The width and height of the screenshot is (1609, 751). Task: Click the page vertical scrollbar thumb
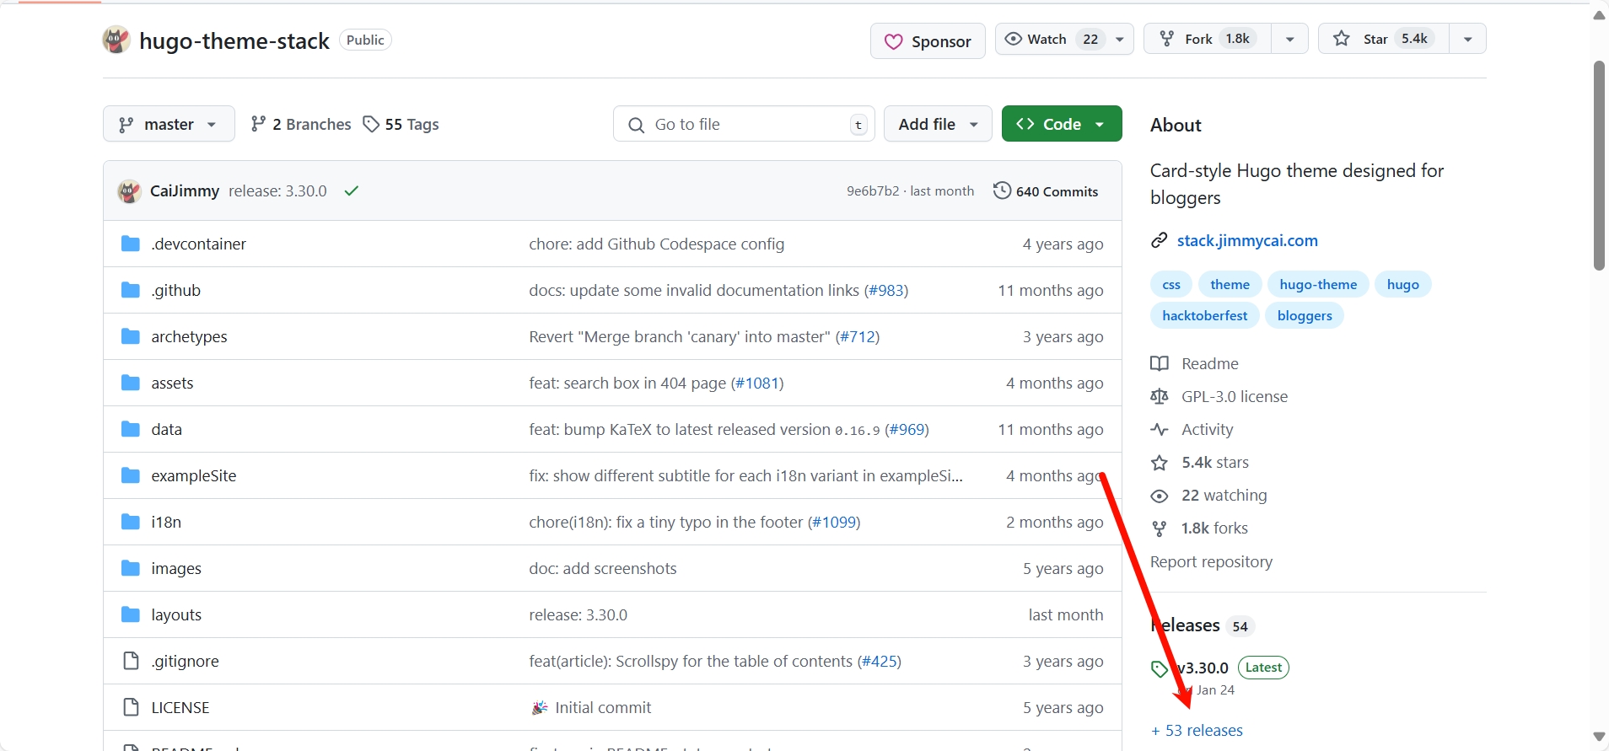pos(1599,165)
